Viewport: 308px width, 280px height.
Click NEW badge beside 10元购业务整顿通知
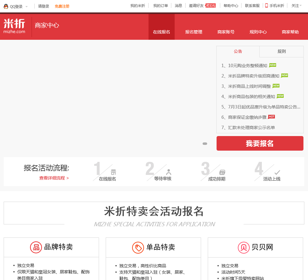click(x=273, y=65)
